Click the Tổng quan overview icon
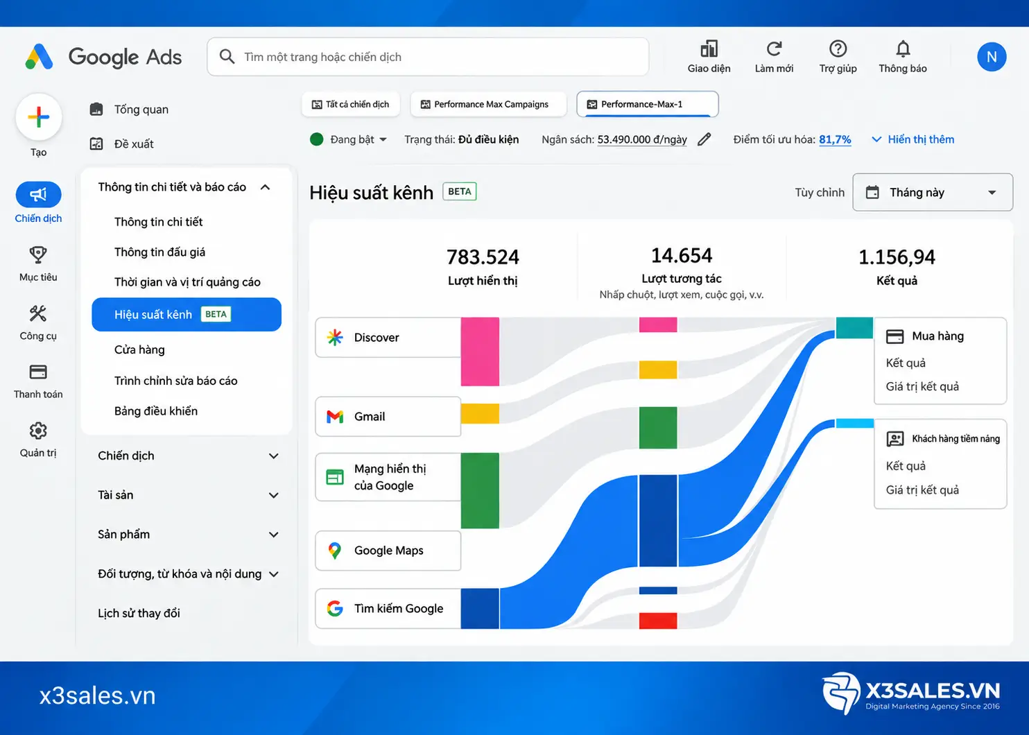Image resolution: width=1029 pixels, height=735 pixels. coord(96,109)
